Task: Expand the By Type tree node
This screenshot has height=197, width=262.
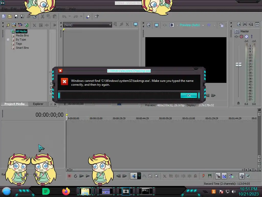Action: [x=8, y=40]
